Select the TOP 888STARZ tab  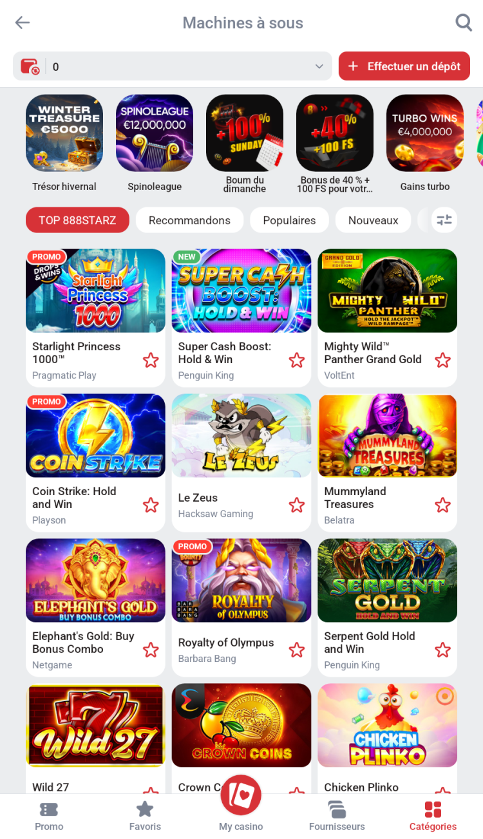[x=77, y=220]
